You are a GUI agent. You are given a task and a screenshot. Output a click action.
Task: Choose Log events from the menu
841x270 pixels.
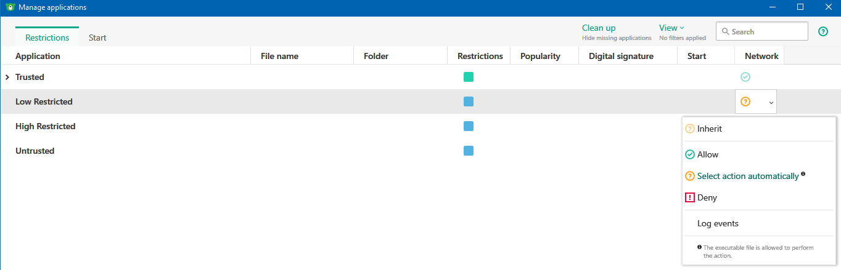pos(718,223)
